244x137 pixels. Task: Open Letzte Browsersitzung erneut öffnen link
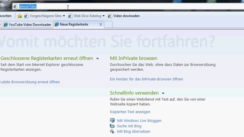pyautogui.click(x=30, y=82)
